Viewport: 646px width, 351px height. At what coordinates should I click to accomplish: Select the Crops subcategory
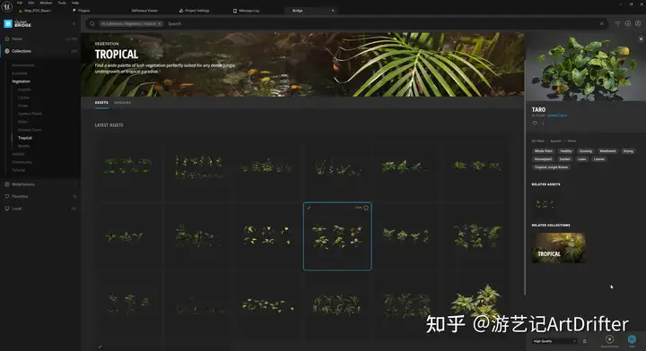[x=23, y=106]
